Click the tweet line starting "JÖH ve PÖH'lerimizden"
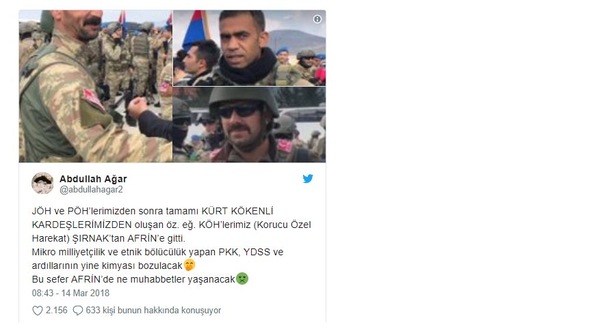 (x=153, y=211)
